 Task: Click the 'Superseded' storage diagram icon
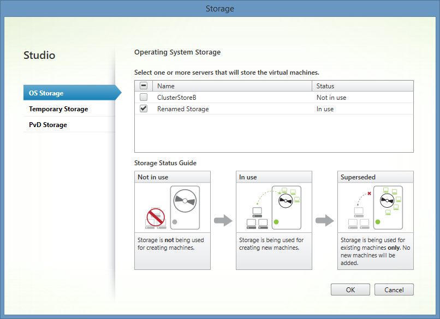coord(376,207)
